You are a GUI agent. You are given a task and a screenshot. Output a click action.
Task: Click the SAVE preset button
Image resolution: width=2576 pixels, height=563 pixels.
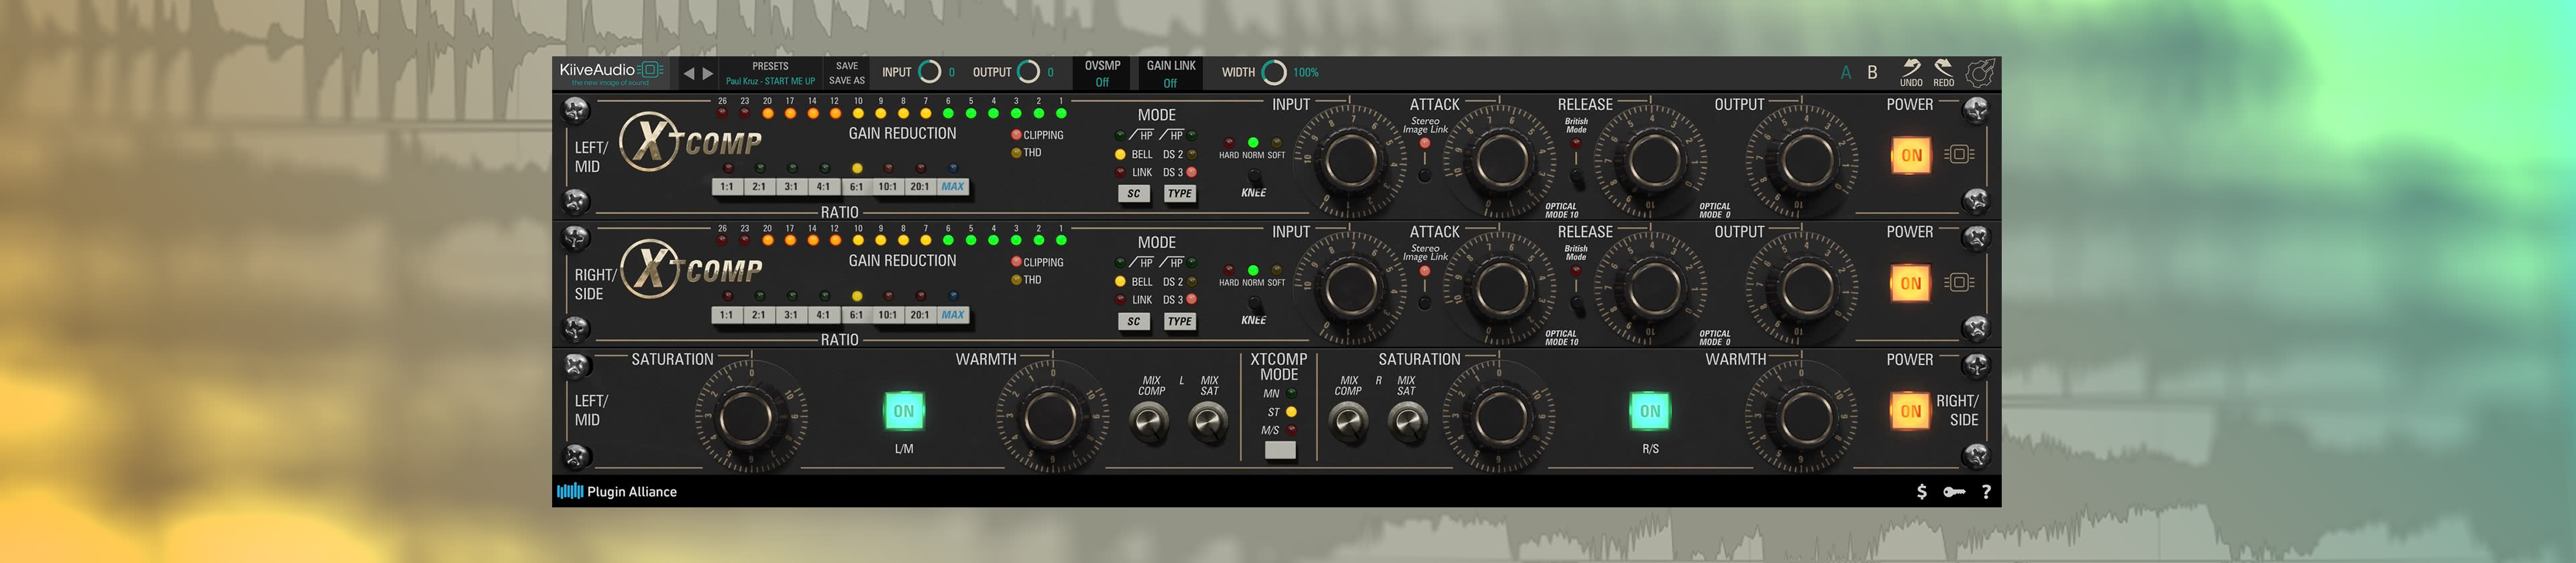846,66
